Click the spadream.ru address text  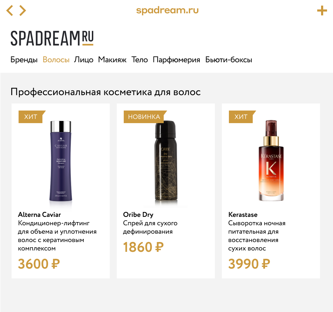pos(167,10)
